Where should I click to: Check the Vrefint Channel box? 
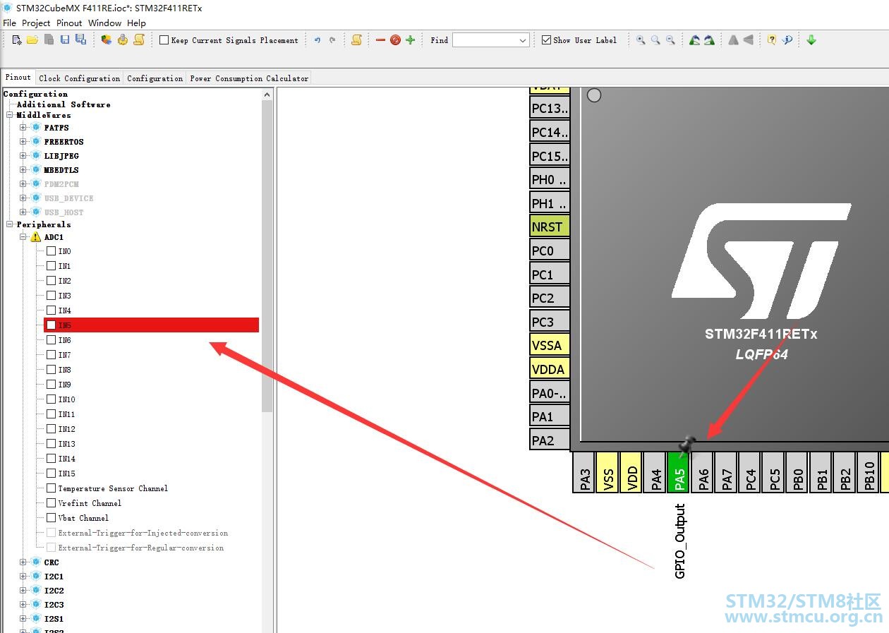point(51,503)
